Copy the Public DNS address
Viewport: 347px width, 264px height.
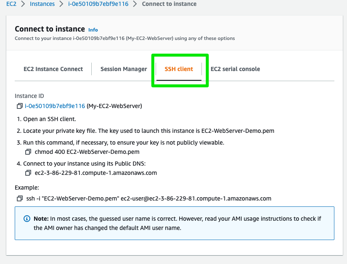(28, 173)
